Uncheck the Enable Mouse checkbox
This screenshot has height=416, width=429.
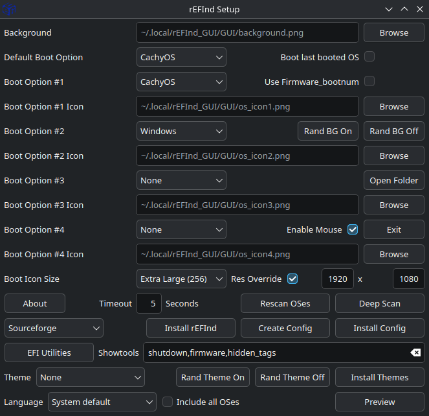click(353, 229)
